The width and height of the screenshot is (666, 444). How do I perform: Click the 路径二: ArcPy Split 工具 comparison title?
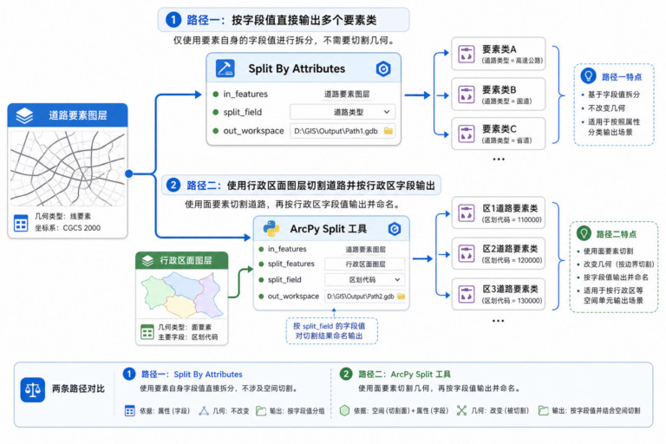pos(404,375)
